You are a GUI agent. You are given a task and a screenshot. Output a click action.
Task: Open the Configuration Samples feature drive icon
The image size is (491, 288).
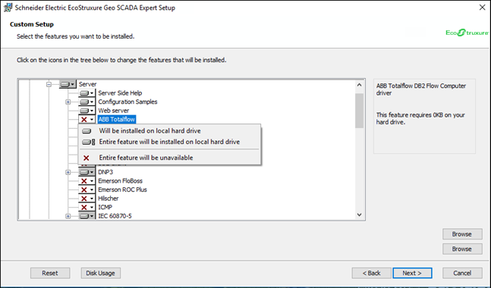click(x=87, y=102)
